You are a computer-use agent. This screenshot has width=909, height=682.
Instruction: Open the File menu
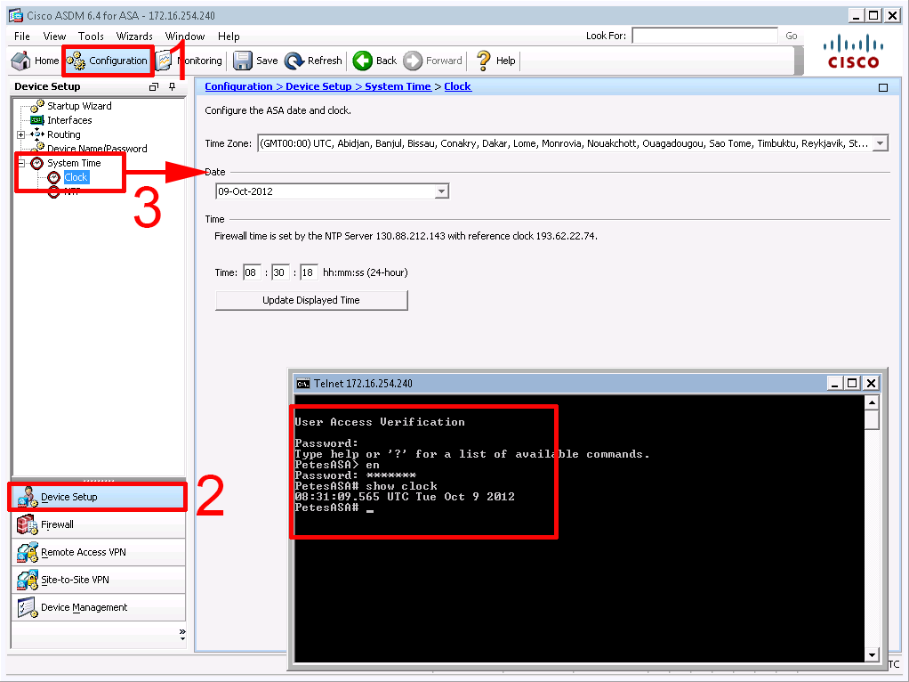click(x=22, y=36)
